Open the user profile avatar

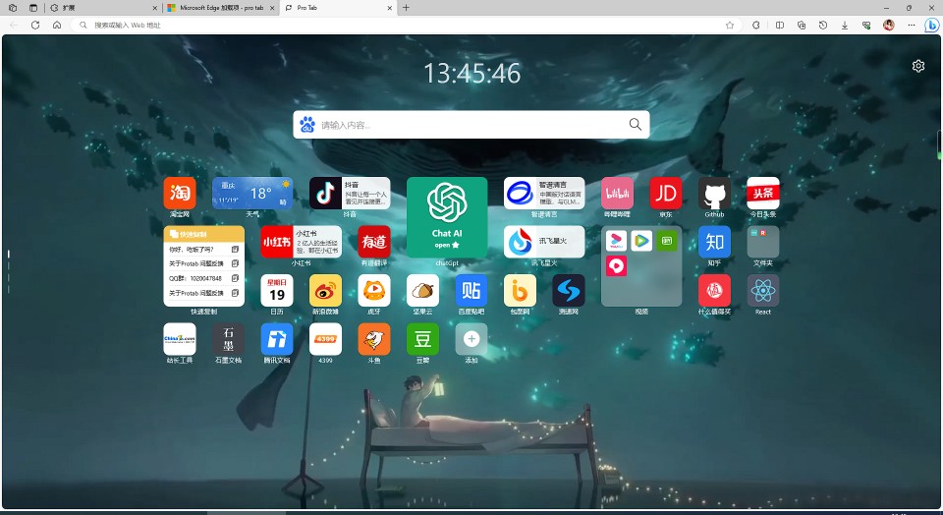pyautogui.click(x=889, y=26)
